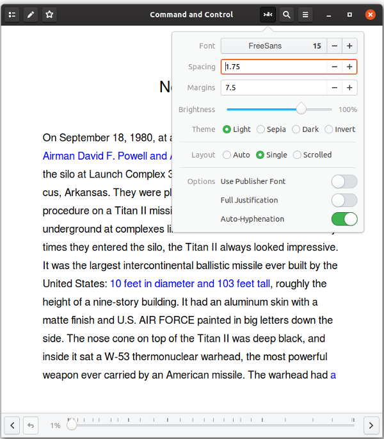The width and height of the screenshot is (384, 439).
Task: Click the annotations pencil icon
Action: 31,14
